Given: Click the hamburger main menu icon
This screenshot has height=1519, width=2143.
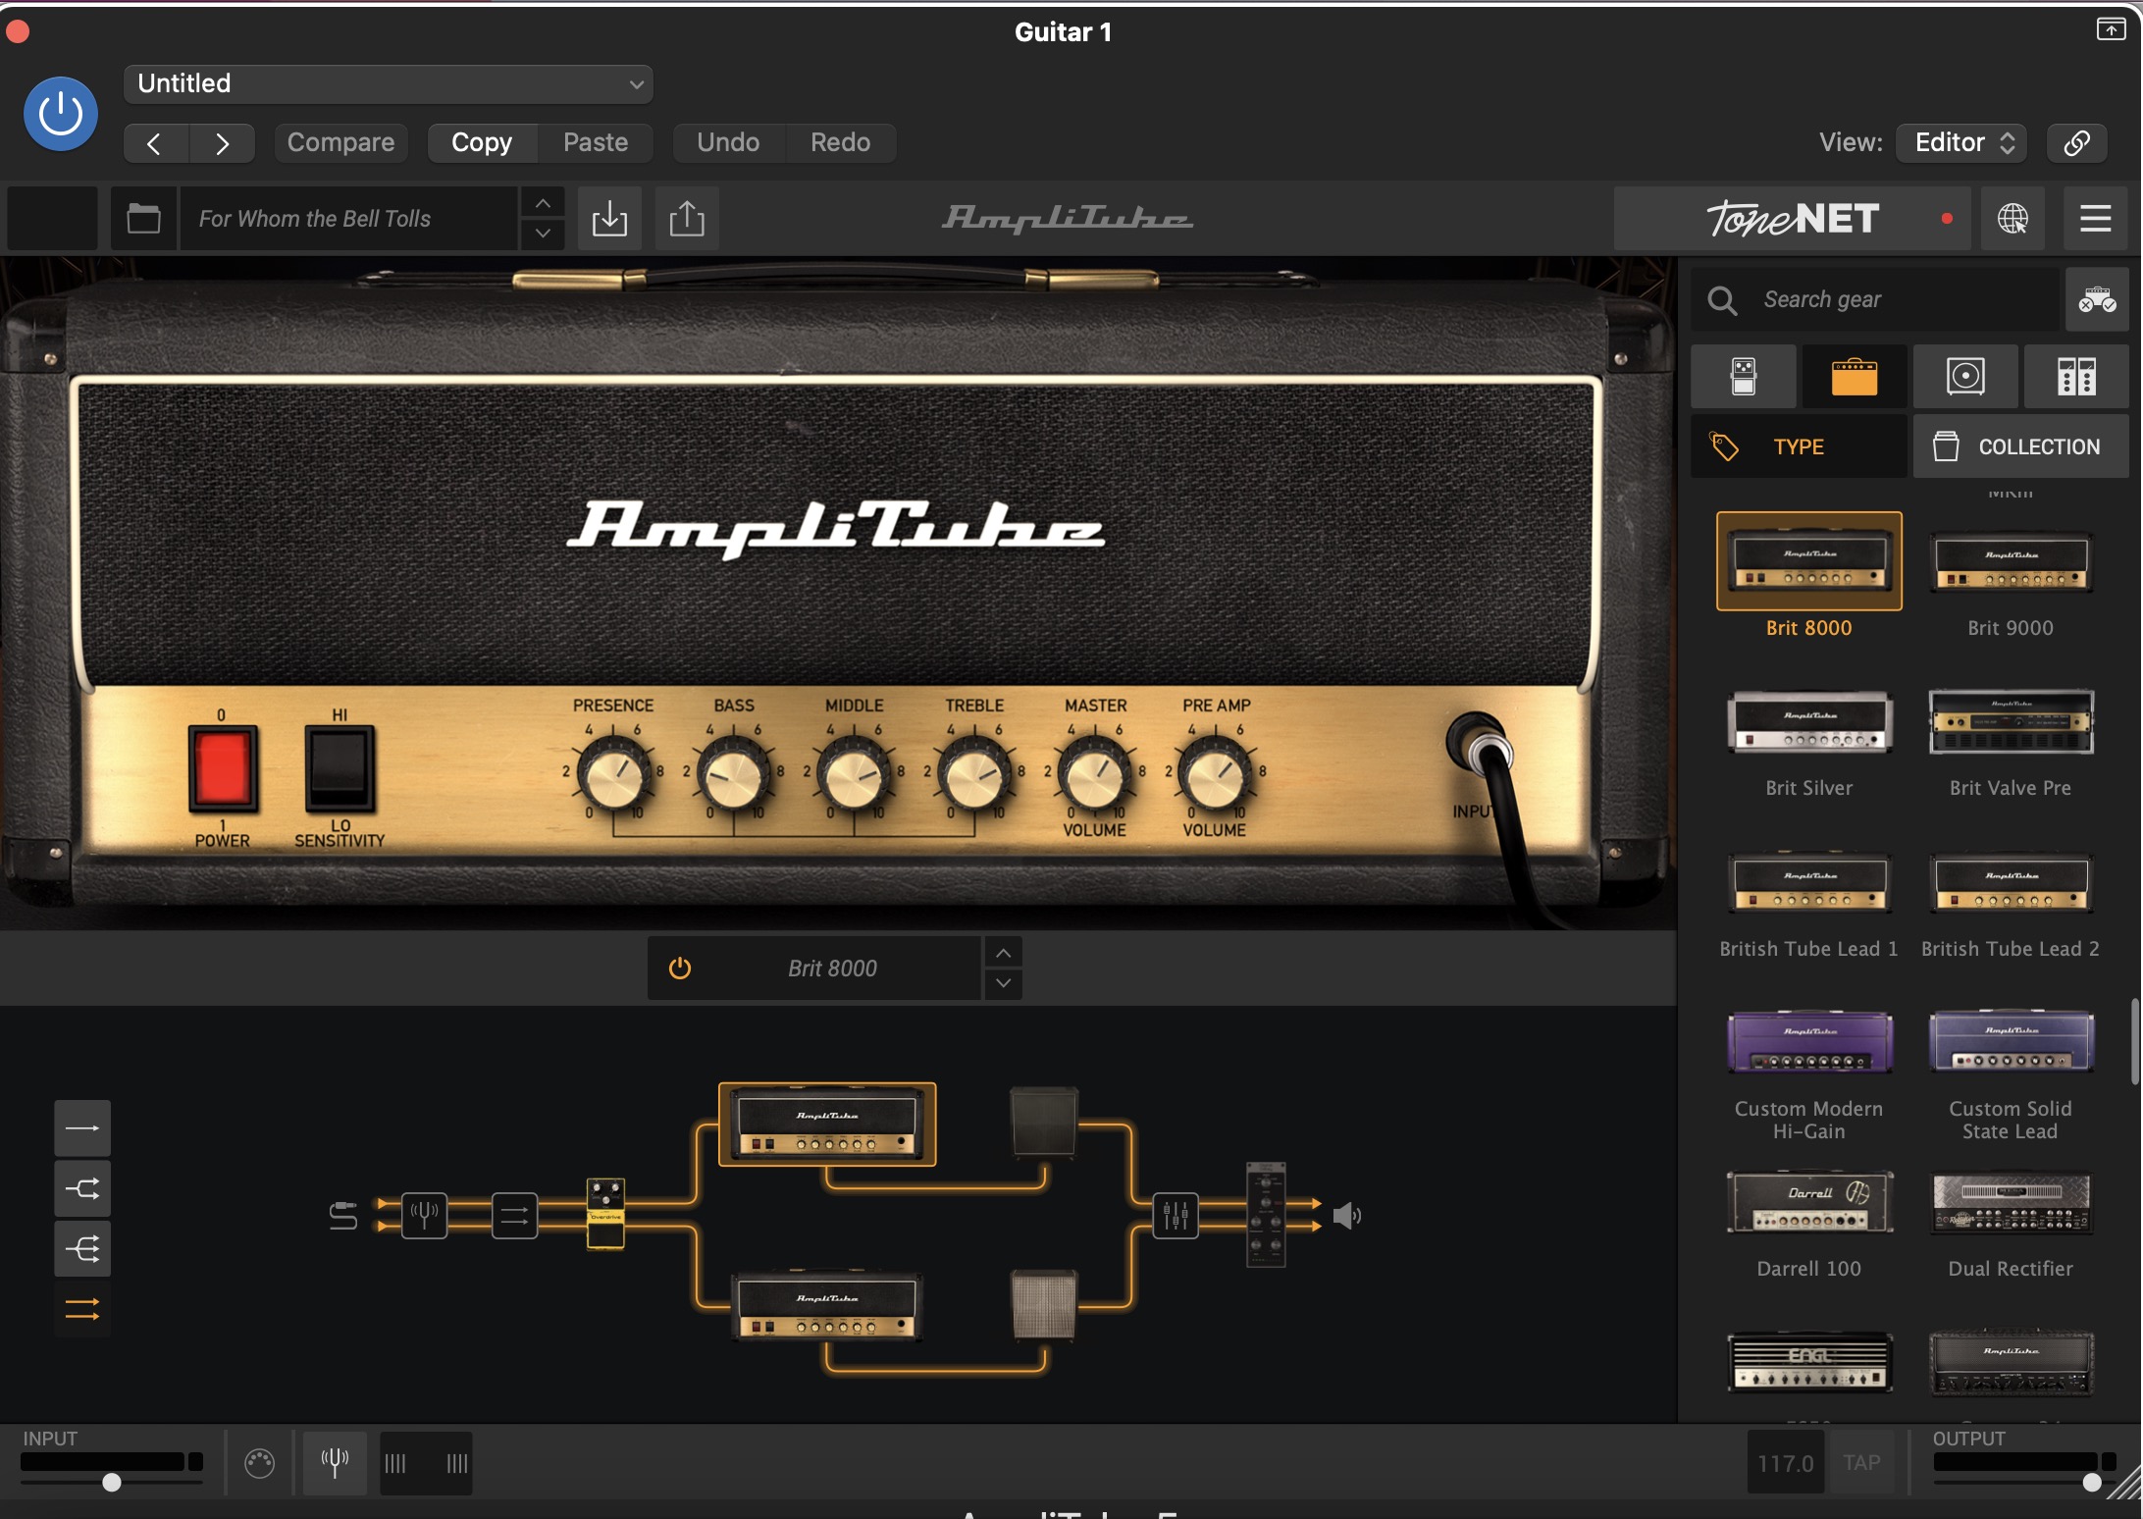Looking at the screenshot, I should [2095, 218].
